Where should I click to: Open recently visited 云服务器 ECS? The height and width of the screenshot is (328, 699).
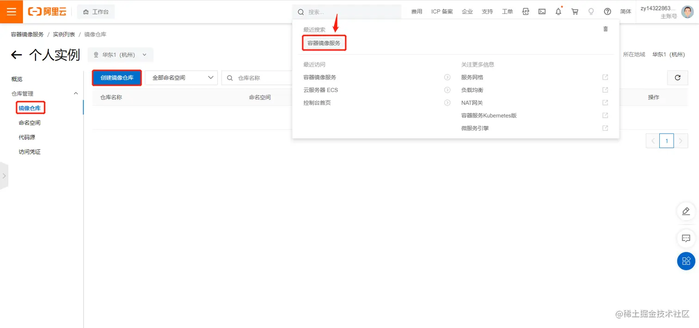(320, 90)
